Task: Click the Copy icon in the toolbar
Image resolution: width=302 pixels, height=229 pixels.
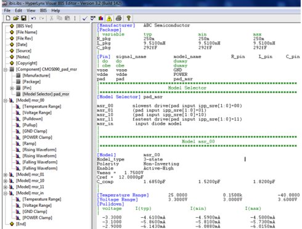Action: 59,19
